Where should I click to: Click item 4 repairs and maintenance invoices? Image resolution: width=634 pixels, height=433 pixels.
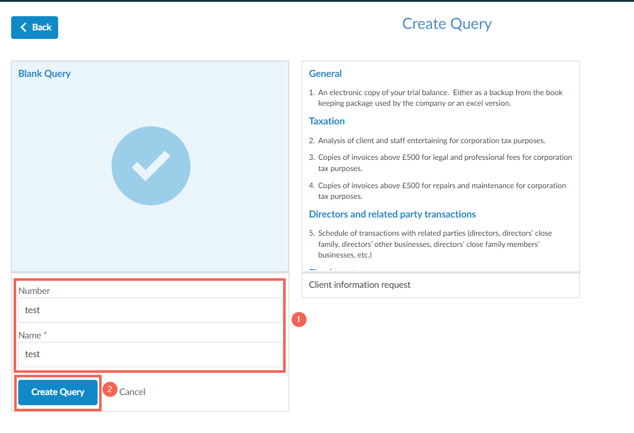pos(437,191)
